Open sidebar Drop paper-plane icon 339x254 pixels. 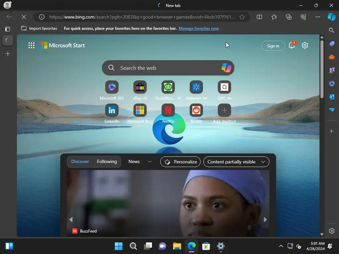pos(332,110)
